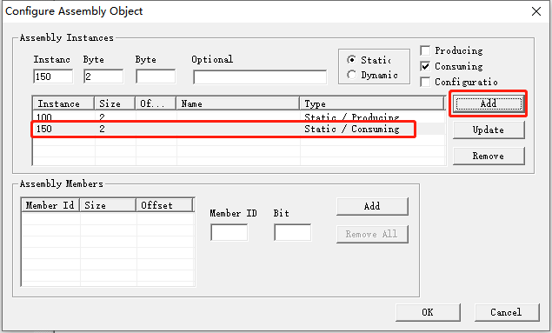The width and height of the screenshot is (552, 333).
Task: Select instance row 150
Action: click(x=239, y=129)
